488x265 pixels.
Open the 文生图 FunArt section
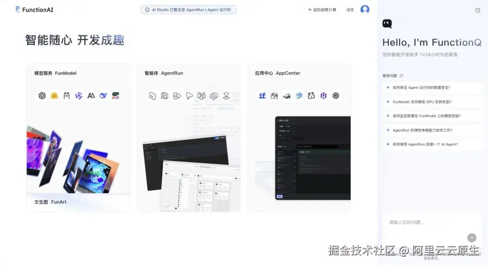(x=51, y=202)
